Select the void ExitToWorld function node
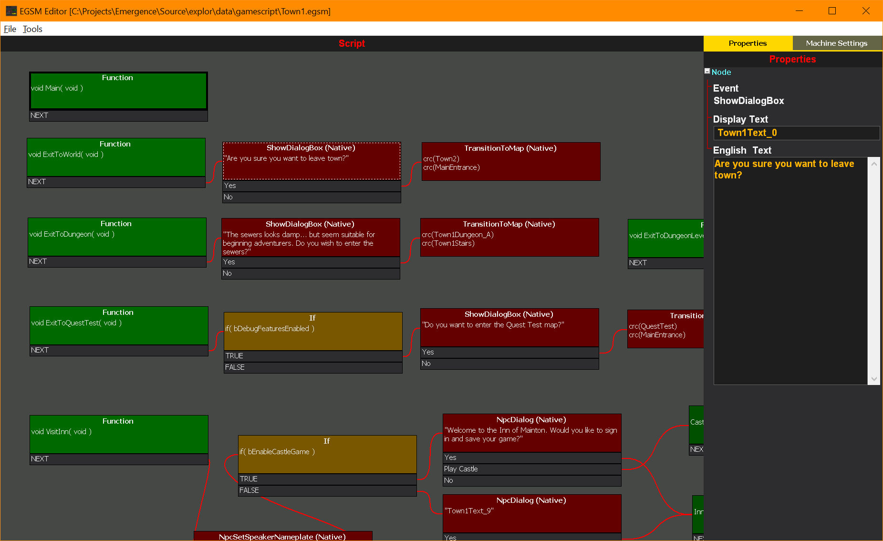The height and width of the screenshot is (541, 883). coord(116,157)
